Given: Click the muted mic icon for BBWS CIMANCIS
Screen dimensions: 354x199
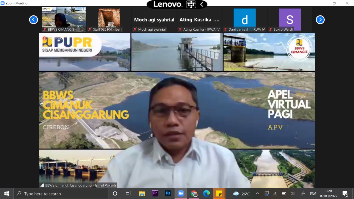Looking at the screenshot, I should pyautogui.click(x=45, y=29).
